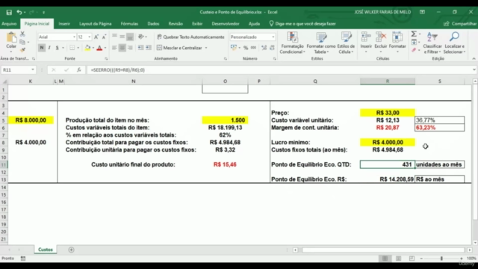Toggle Align Left text alignment

[114, 48]
